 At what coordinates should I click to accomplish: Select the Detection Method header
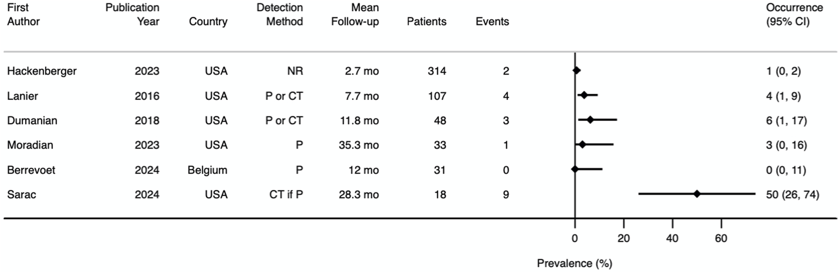click(280, 14)
